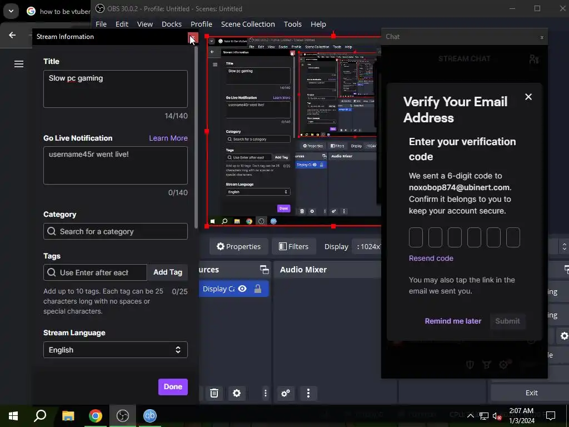569x427 pixels.
Task: Click the Twitch community users icon in chat
Action: (x=534, y=59)
